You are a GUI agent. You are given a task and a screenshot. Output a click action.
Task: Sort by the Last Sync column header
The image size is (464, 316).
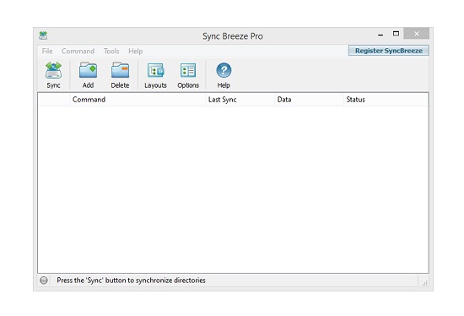pyautogui.click(x=240, y=100)
